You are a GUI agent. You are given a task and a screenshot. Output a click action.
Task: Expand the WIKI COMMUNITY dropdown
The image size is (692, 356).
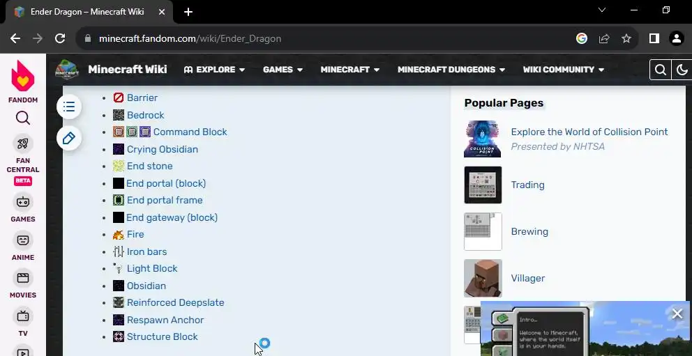(x=564, y=70)
